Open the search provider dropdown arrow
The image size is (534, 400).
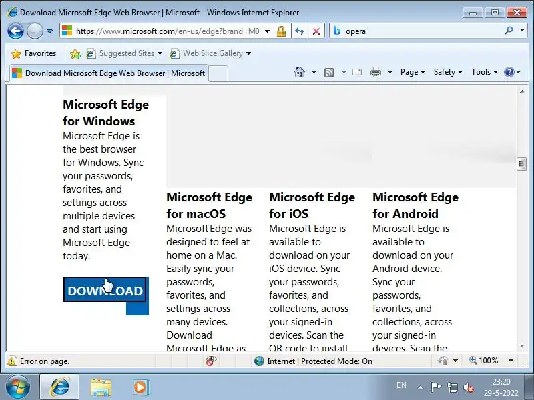[x=522, y=31]
